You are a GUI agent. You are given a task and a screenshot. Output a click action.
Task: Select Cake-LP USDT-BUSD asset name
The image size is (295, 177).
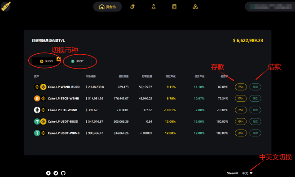point(63,121)
